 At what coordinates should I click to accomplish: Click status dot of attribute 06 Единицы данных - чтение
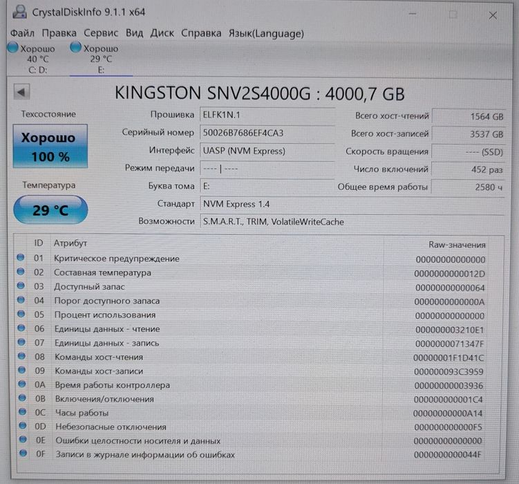point(21,328)
